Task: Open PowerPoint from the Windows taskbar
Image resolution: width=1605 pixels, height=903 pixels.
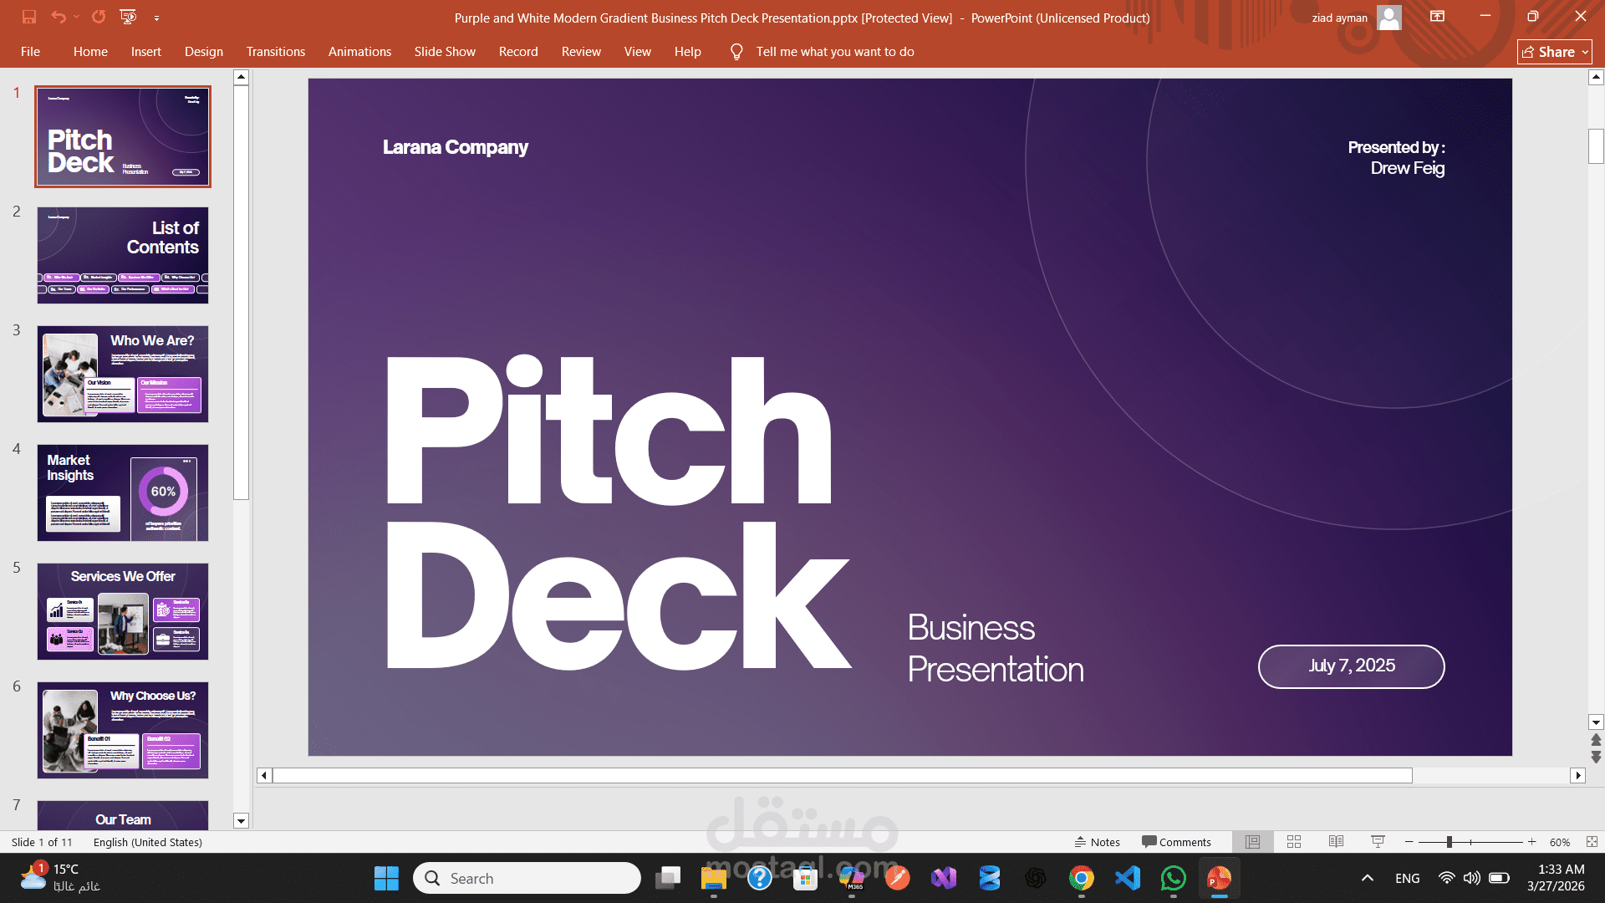Action: [x=1218, y=878]
